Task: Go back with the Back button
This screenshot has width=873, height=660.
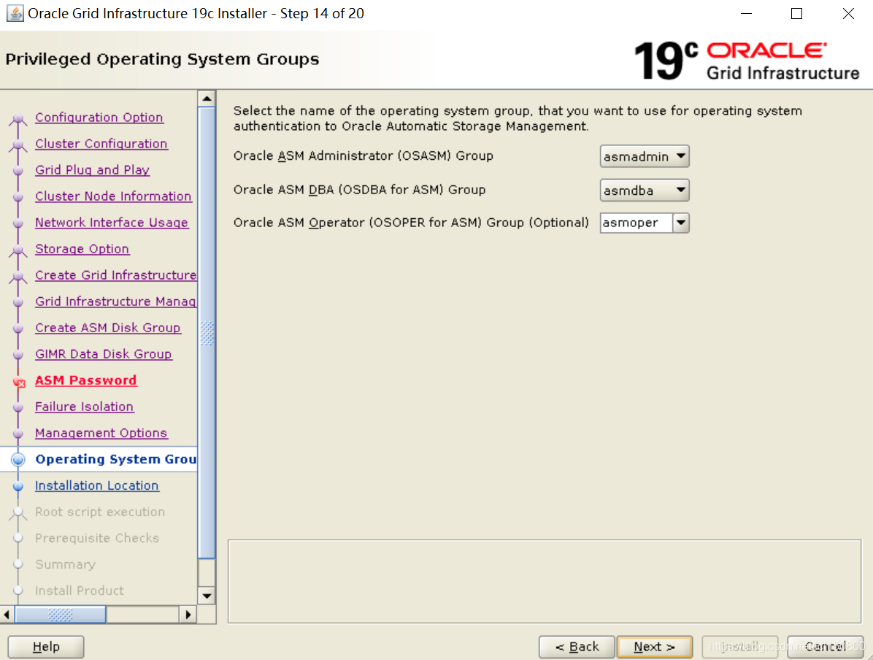Action: pos(577,647)
